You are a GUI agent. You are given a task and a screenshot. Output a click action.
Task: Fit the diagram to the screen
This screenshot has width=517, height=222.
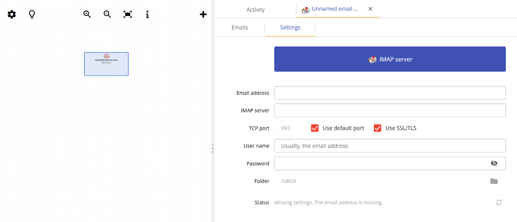coord(127,14)
